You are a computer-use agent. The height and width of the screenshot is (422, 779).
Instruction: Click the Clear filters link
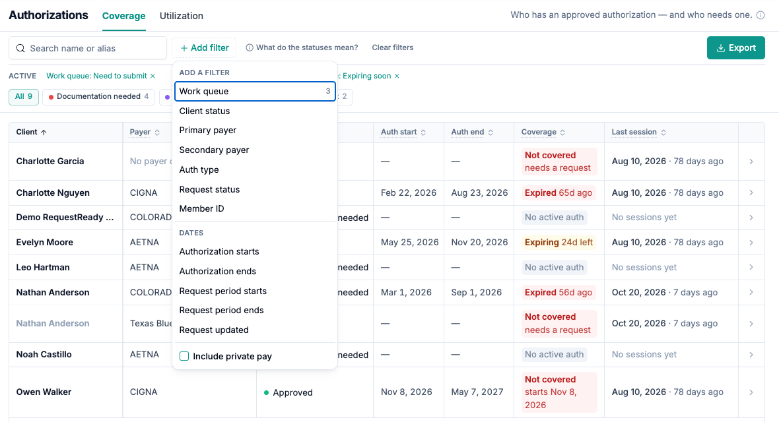(393, 47)
